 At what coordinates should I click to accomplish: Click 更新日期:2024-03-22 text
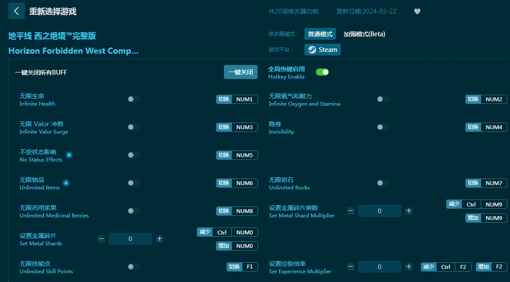tap(366, 11)
